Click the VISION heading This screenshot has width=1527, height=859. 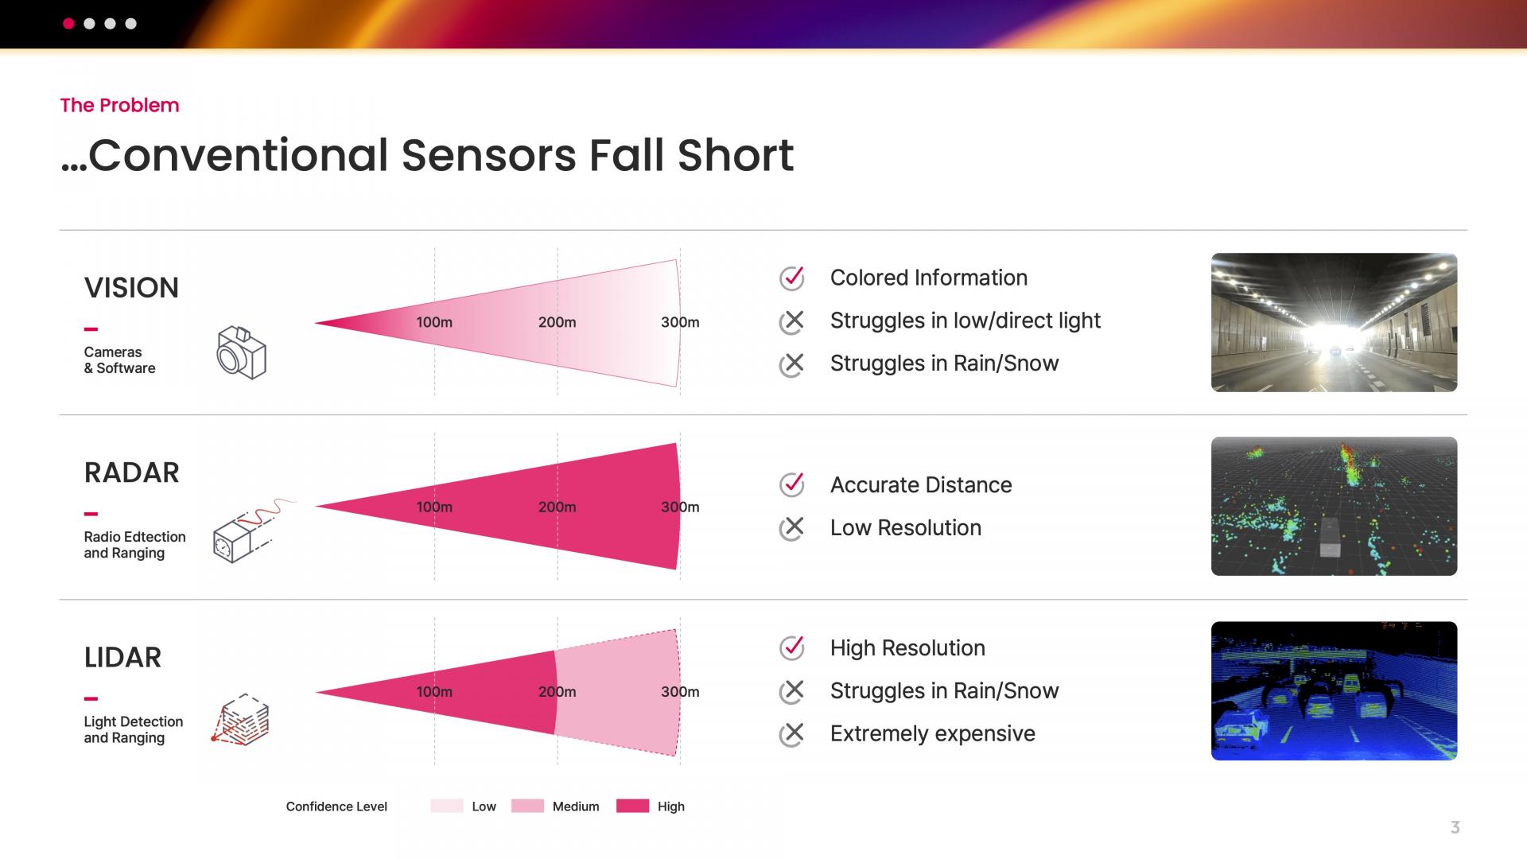click(x=131, y=287)
